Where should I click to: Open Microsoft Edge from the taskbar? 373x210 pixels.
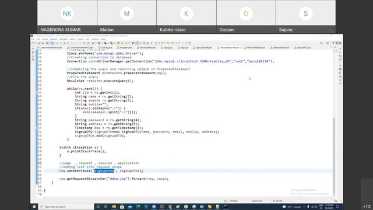tap(138, 206)
